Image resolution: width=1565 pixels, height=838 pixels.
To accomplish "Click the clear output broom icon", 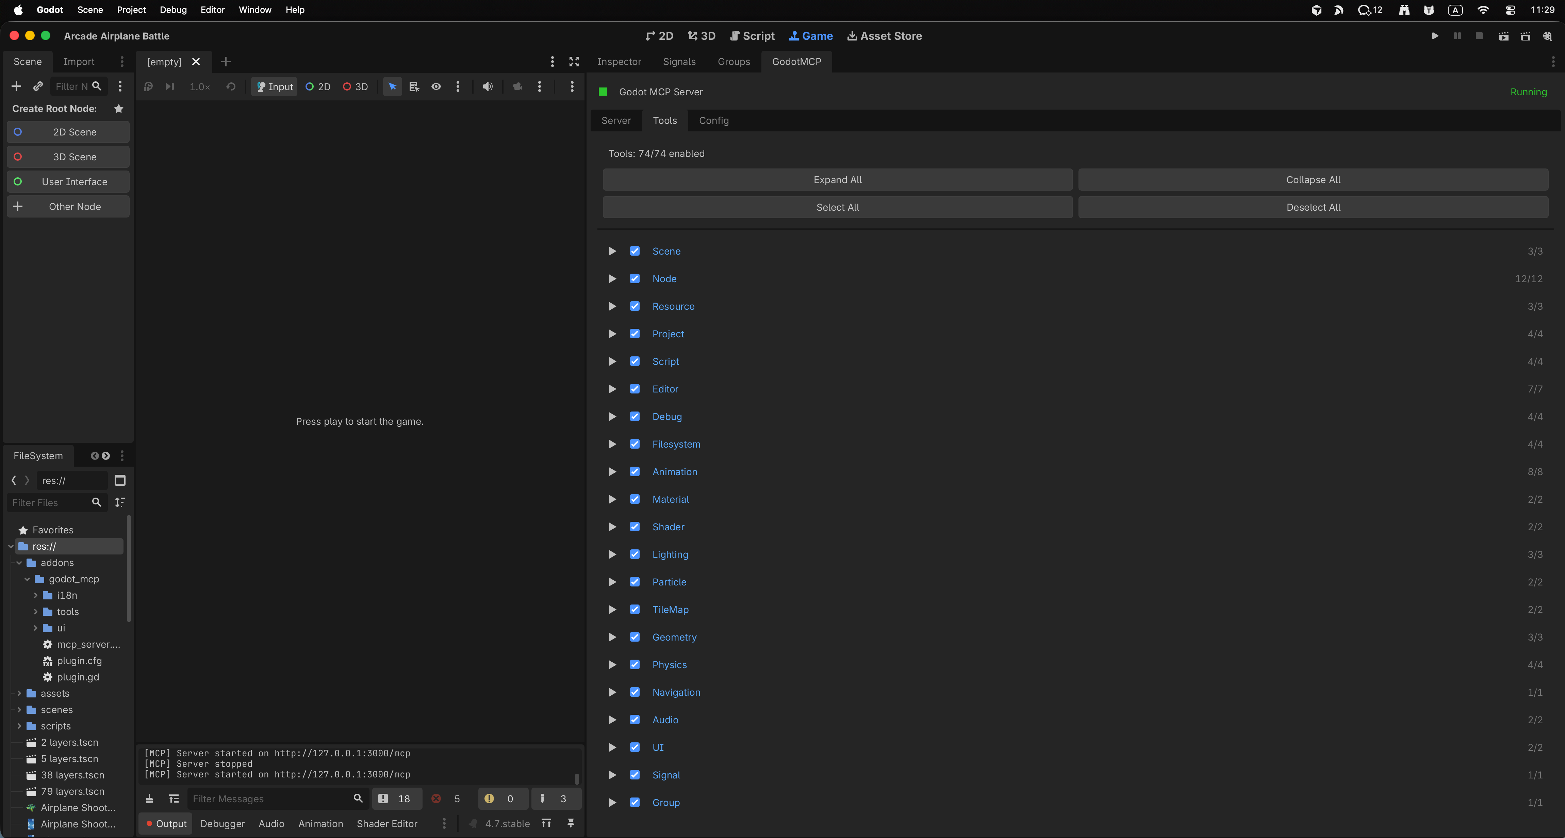I will coord(149,799).
